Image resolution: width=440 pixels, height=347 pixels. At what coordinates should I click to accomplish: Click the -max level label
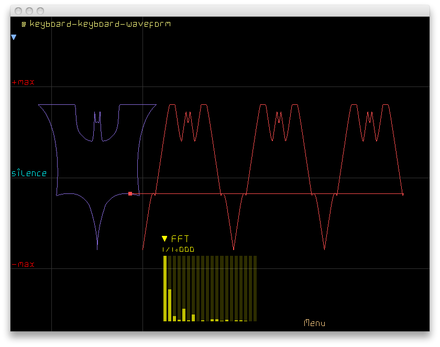coord(23,265)
